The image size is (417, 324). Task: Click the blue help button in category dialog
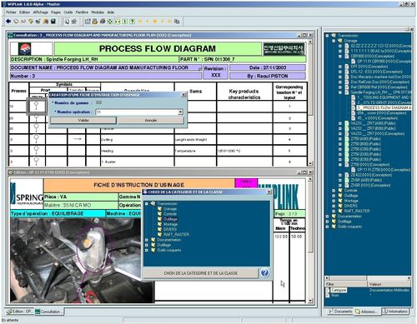264,273
